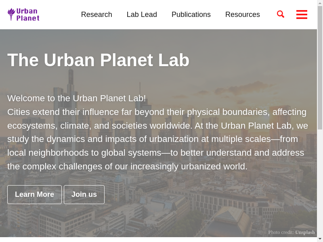Click the Photo credit label text
The height and width of the screenshot is (242, 323).
[x=281, y=232]
